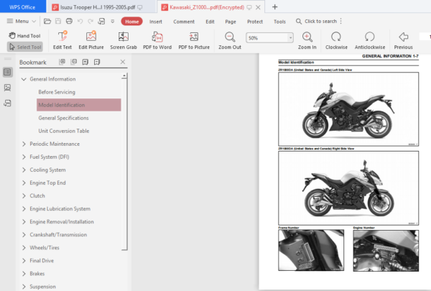Open the zoom percentage dropdown
This screenshot has height=291, width=431.
[x=290, y=37]
